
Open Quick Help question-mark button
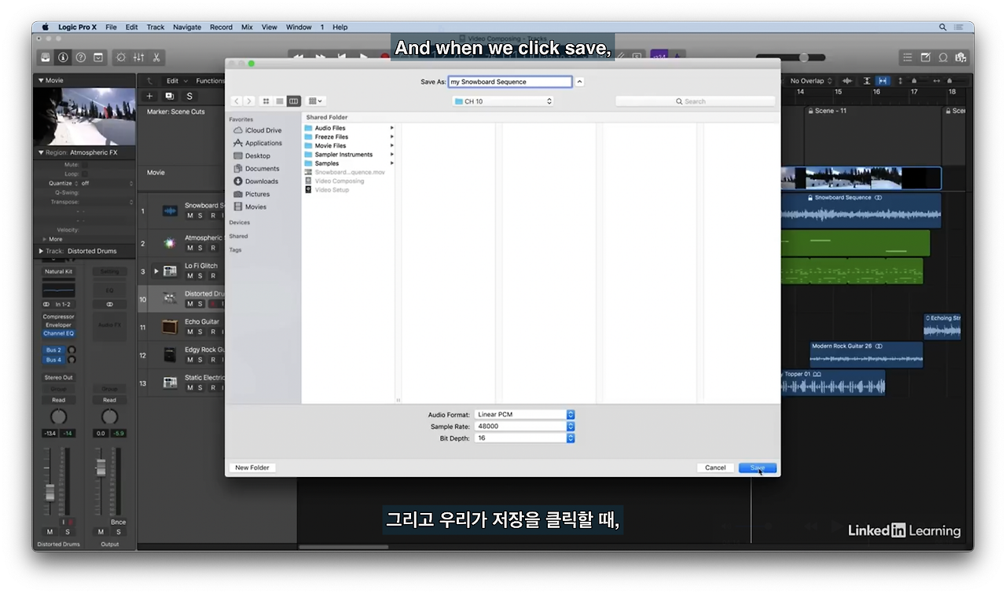pyautogui.click(x=80, y=57)
